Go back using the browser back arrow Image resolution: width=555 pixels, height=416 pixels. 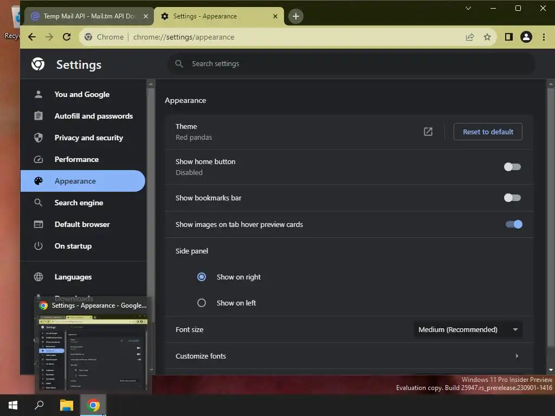coord(32,37)
